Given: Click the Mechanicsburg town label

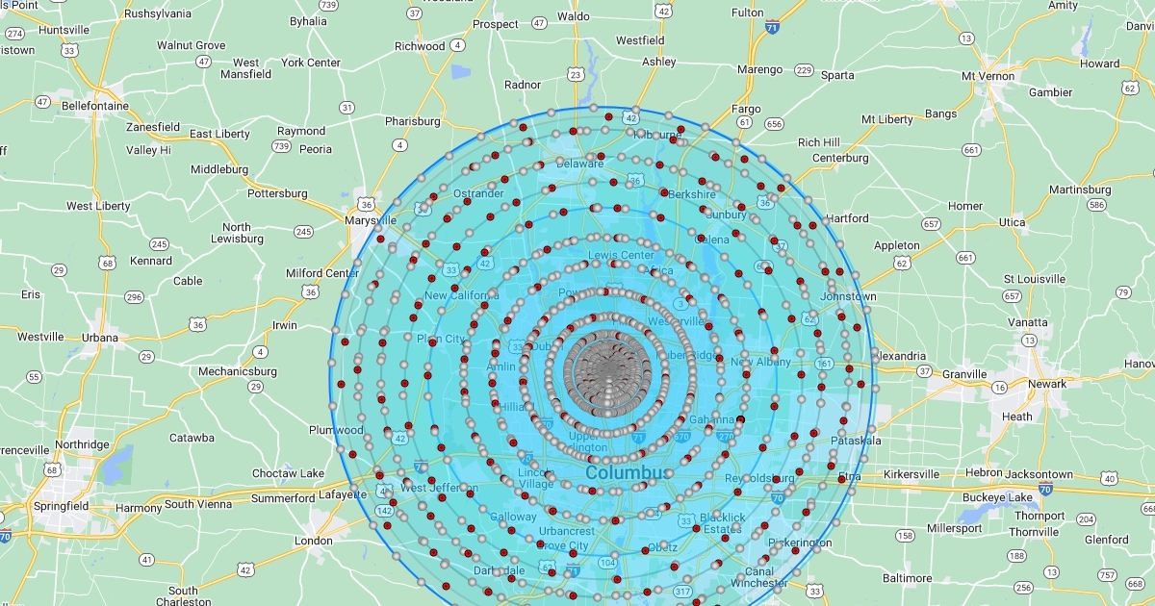Looking at the screenshot, I should click(237, 371).
